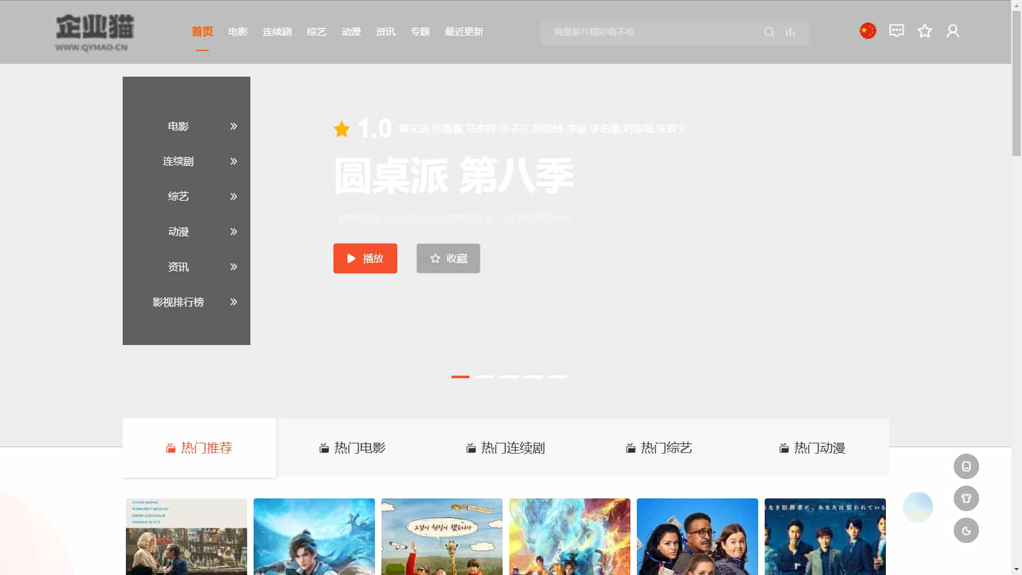
Task: Click inside the search input field
Action: coord(652,32)
